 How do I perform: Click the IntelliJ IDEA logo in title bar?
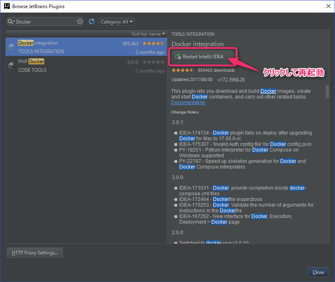point(7,6)
